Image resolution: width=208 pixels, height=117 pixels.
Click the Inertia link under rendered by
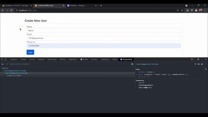pyautogui.click(x=141, y=83)
